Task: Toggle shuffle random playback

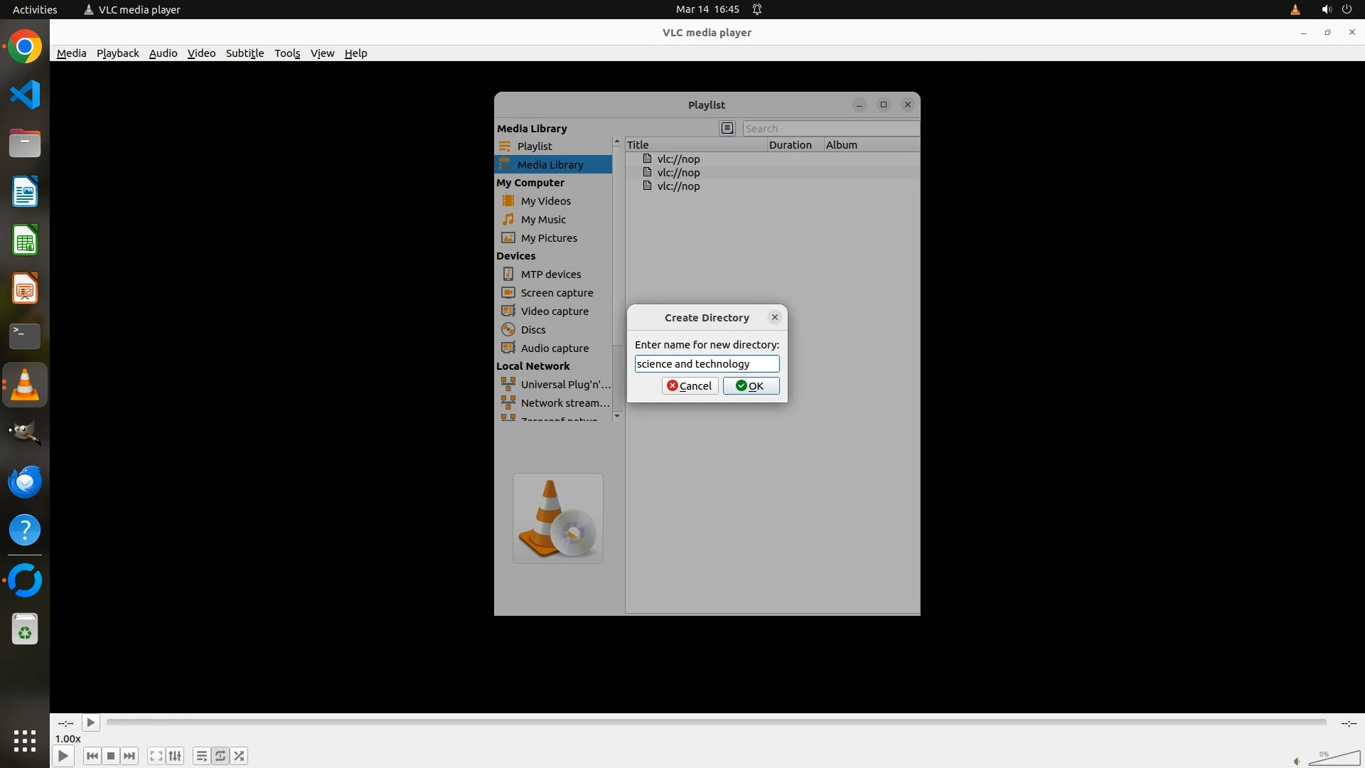Action: click(x=240, y=756)
